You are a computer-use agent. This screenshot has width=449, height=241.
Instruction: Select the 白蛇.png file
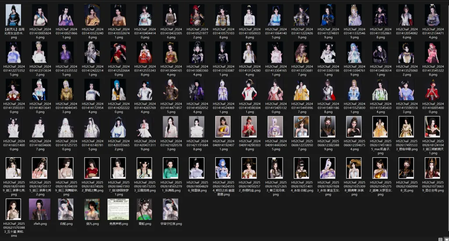pyautogui.click(x=66, y=209)
